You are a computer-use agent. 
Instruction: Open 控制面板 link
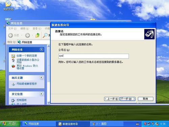pyautogui.click(x=22, y=100)
